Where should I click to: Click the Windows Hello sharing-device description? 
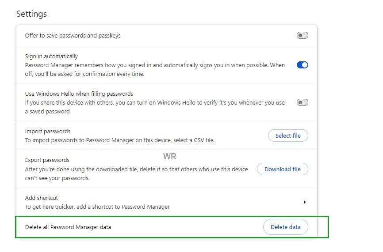coord(155,107)
